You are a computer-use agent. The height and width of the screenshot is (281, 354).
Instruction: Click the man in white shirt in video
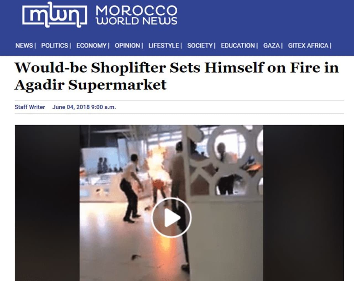[131, 188]
